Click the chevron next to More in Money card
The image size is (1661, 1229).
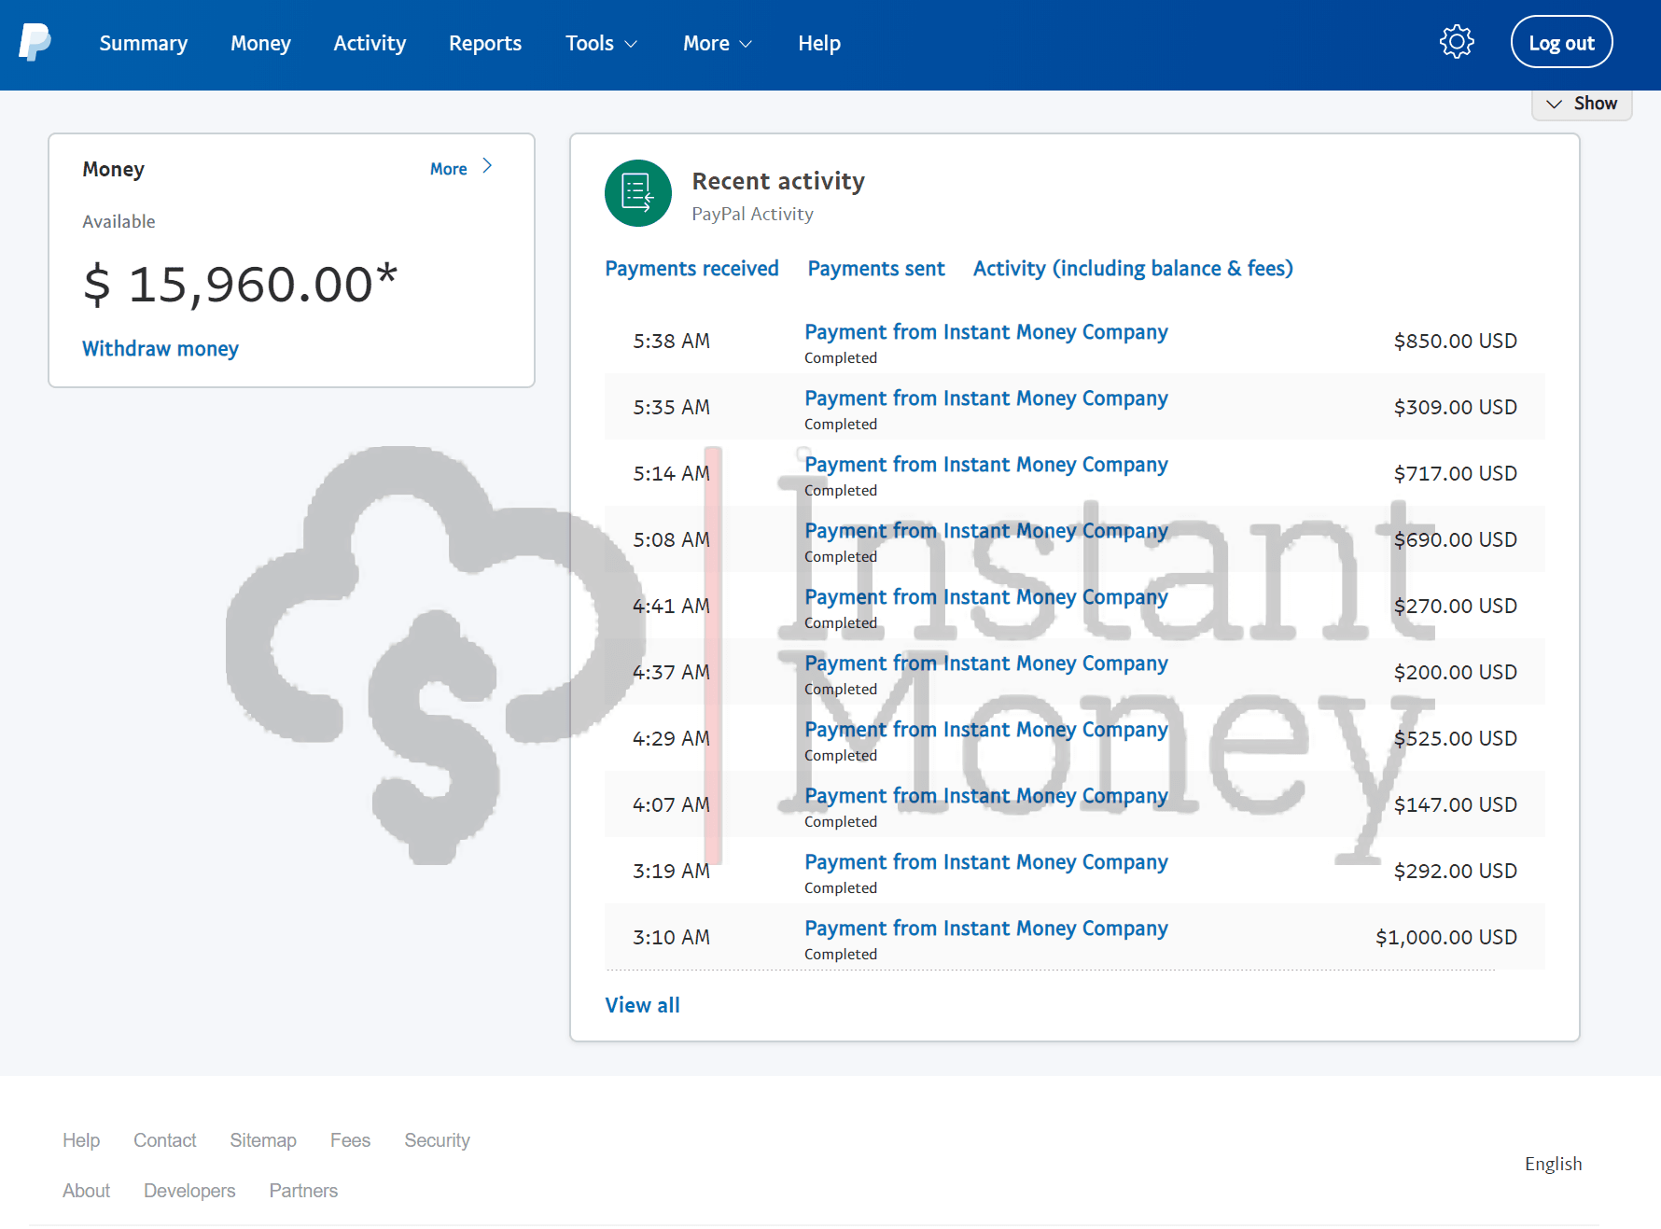coord(487,166)
